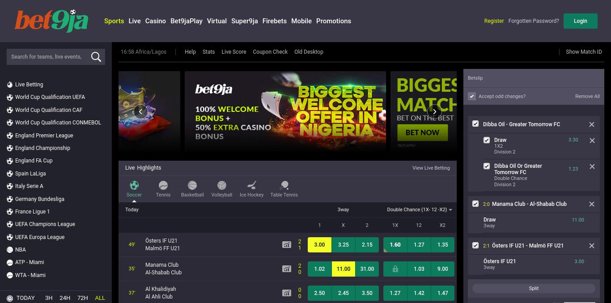Open the Promotions menu item

tap(334, 21)
